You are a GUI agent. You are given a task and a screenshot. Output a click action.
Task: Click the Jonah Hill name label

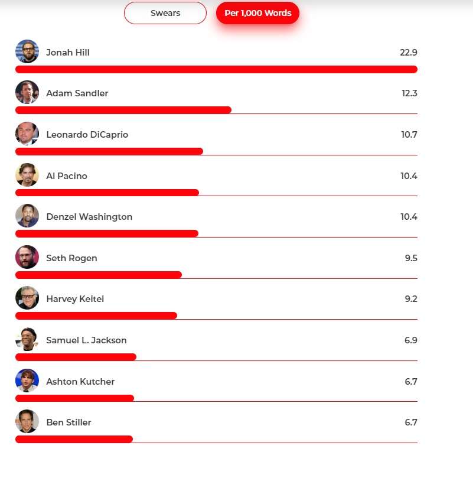click(68, 53)
